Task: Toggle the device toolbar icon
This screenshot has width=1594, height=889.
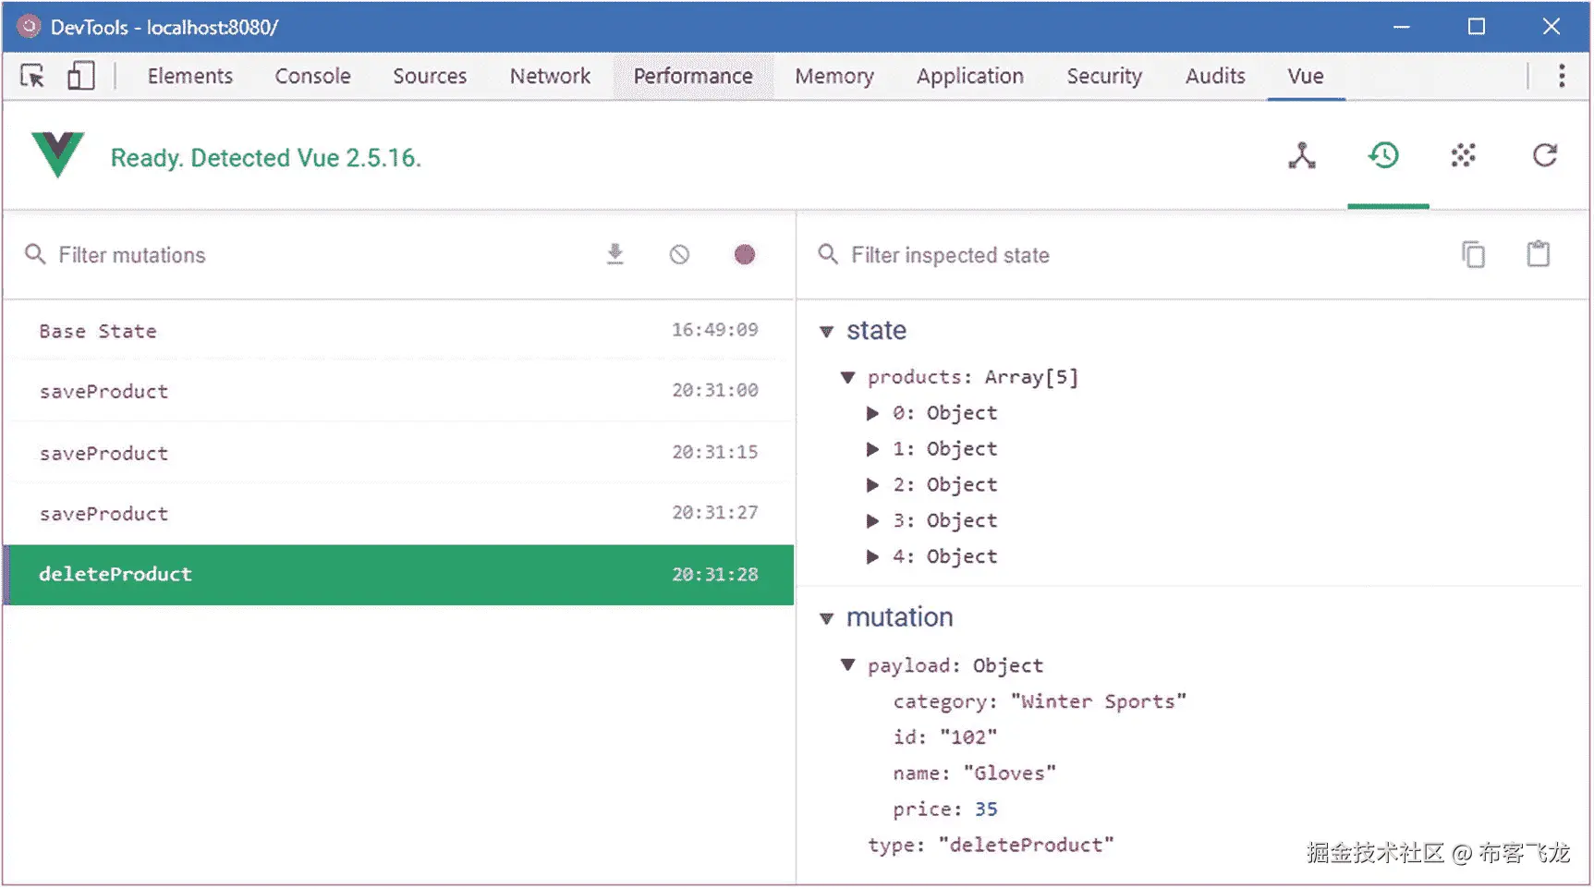Action: 81,76
